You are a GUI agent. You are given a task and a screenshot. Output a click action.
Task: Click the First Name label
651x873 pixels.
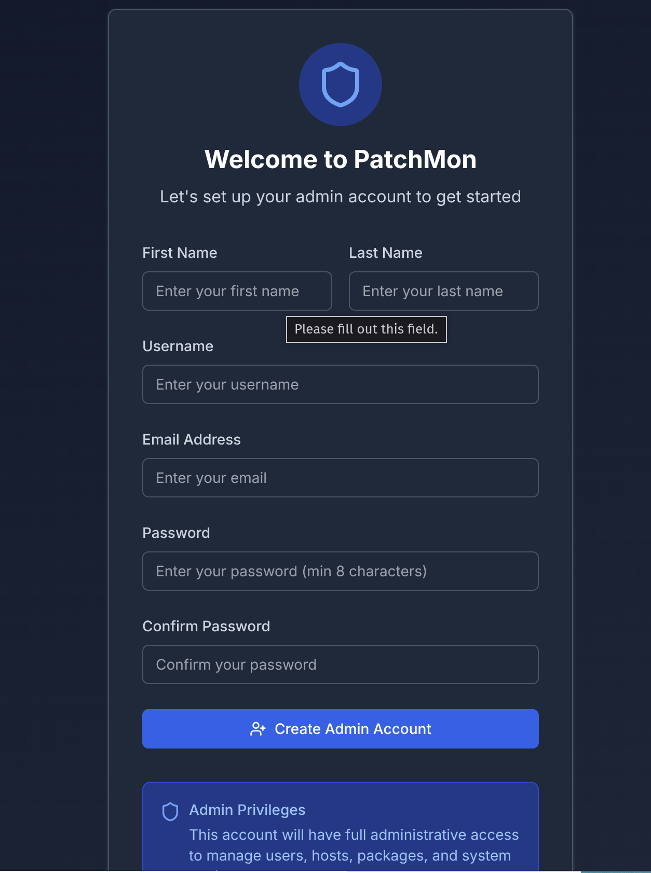point(180,253)
